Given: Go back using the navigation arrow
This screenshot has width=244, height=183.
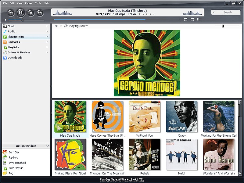Looking at the screenshot, I should (56, 26).
